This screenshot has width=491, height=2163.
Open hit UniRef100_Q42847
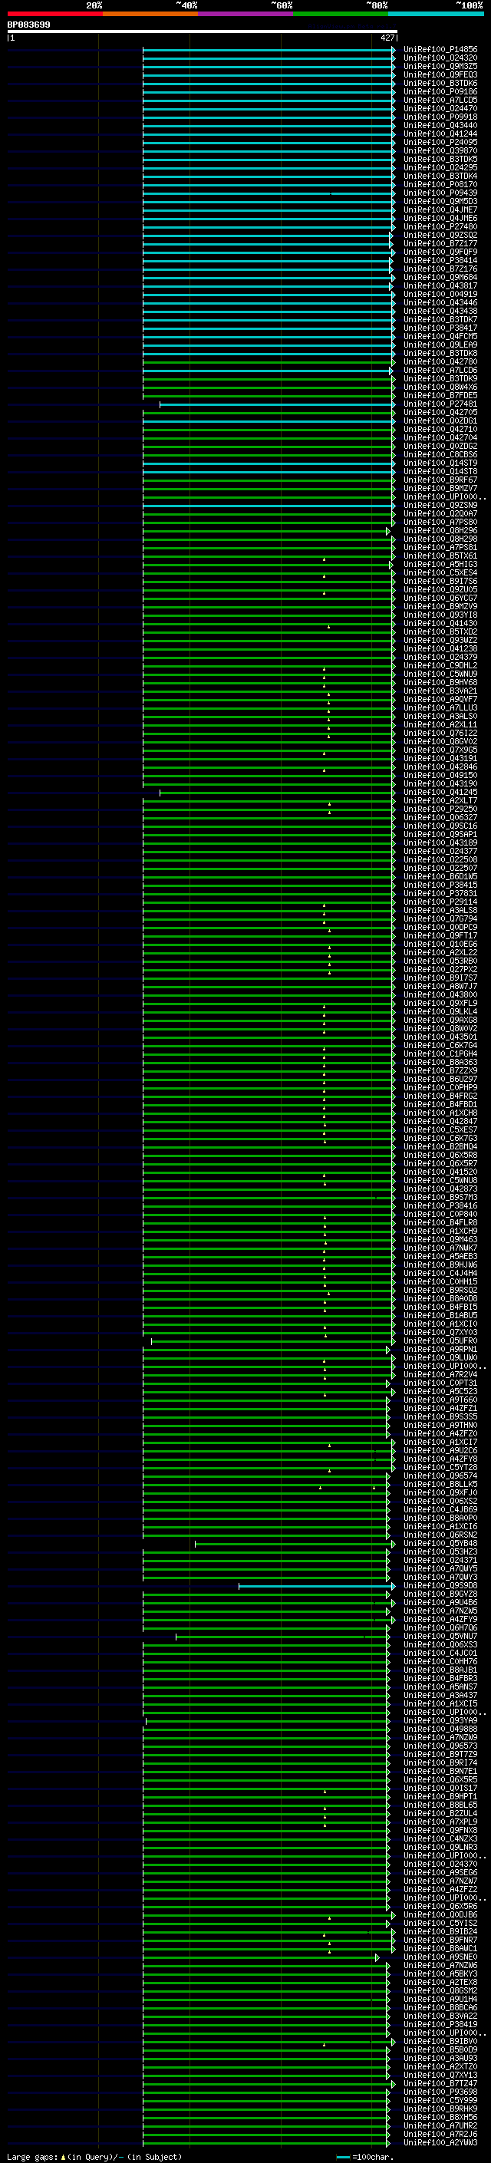tap(440, 1121)
